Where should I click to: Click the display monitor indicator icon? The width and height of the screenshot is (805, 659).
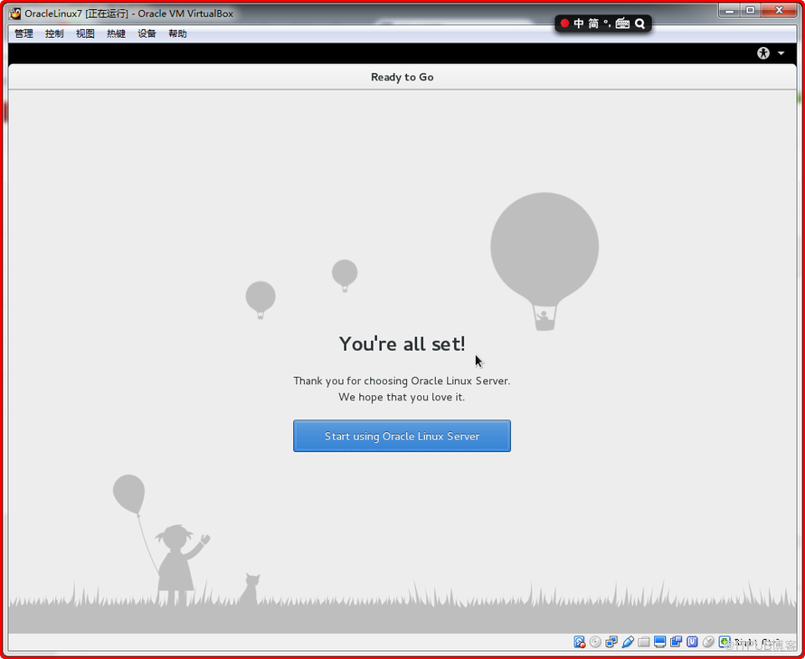pos(659,642)
